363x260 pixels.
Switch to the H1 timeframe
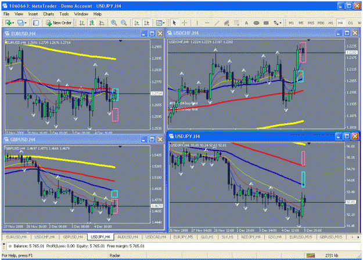point(330,23)
